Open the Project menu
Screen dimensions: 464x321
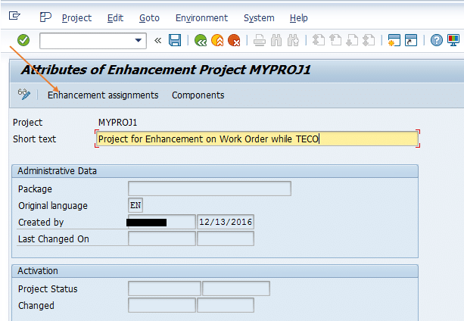pyautogui.click(x=76, y=17)
